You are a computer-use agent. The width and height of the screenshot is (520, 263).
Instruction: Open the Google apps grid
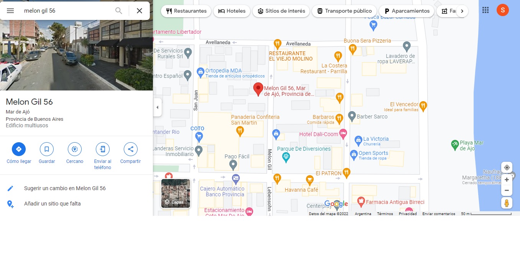[486, 10]
